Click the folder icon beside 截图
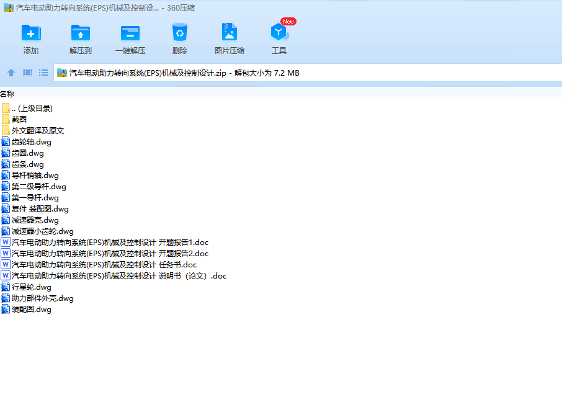The width and height of the screenshot is (562, 415). click(x=6, y=119)
